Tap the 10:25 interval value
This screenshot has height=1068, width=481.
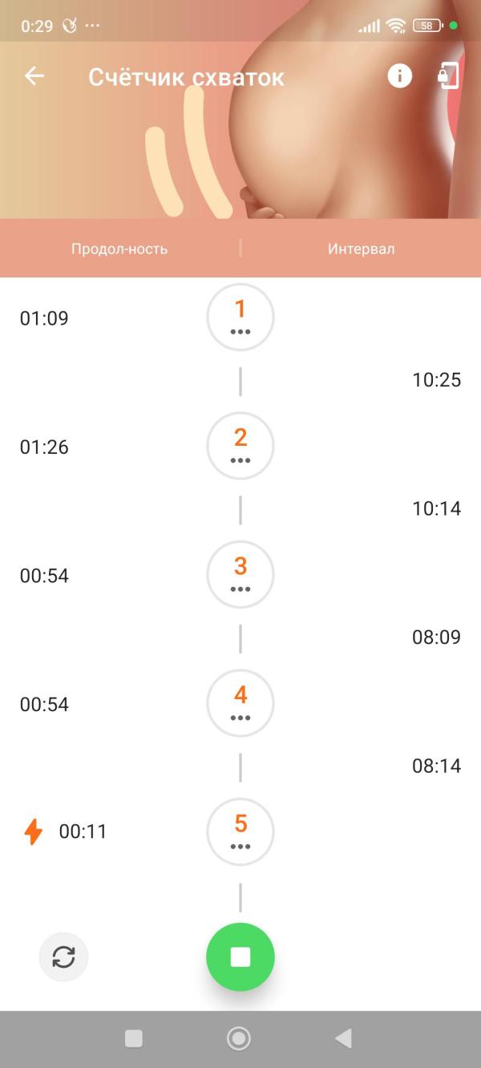click(437, 380)
